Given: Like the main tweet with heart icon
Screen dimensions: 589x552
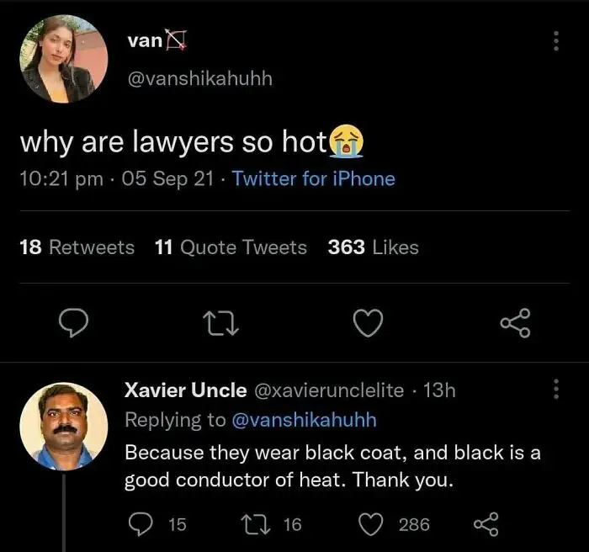Looking at the screenshot, I should (x=369, y=323).
